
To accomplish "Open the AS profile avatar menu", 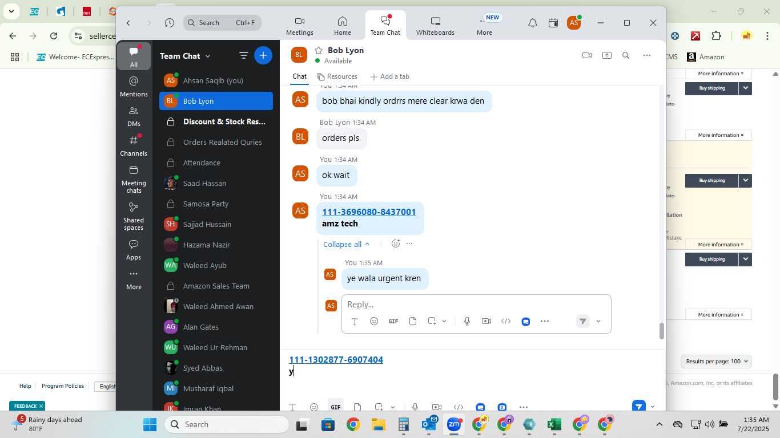I will [574, 23].
